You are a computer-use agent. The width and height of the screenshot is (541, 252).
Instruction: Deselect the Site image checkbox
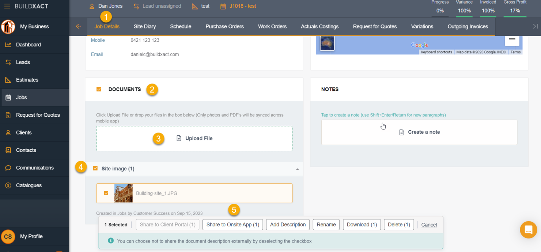coord(95,168)
